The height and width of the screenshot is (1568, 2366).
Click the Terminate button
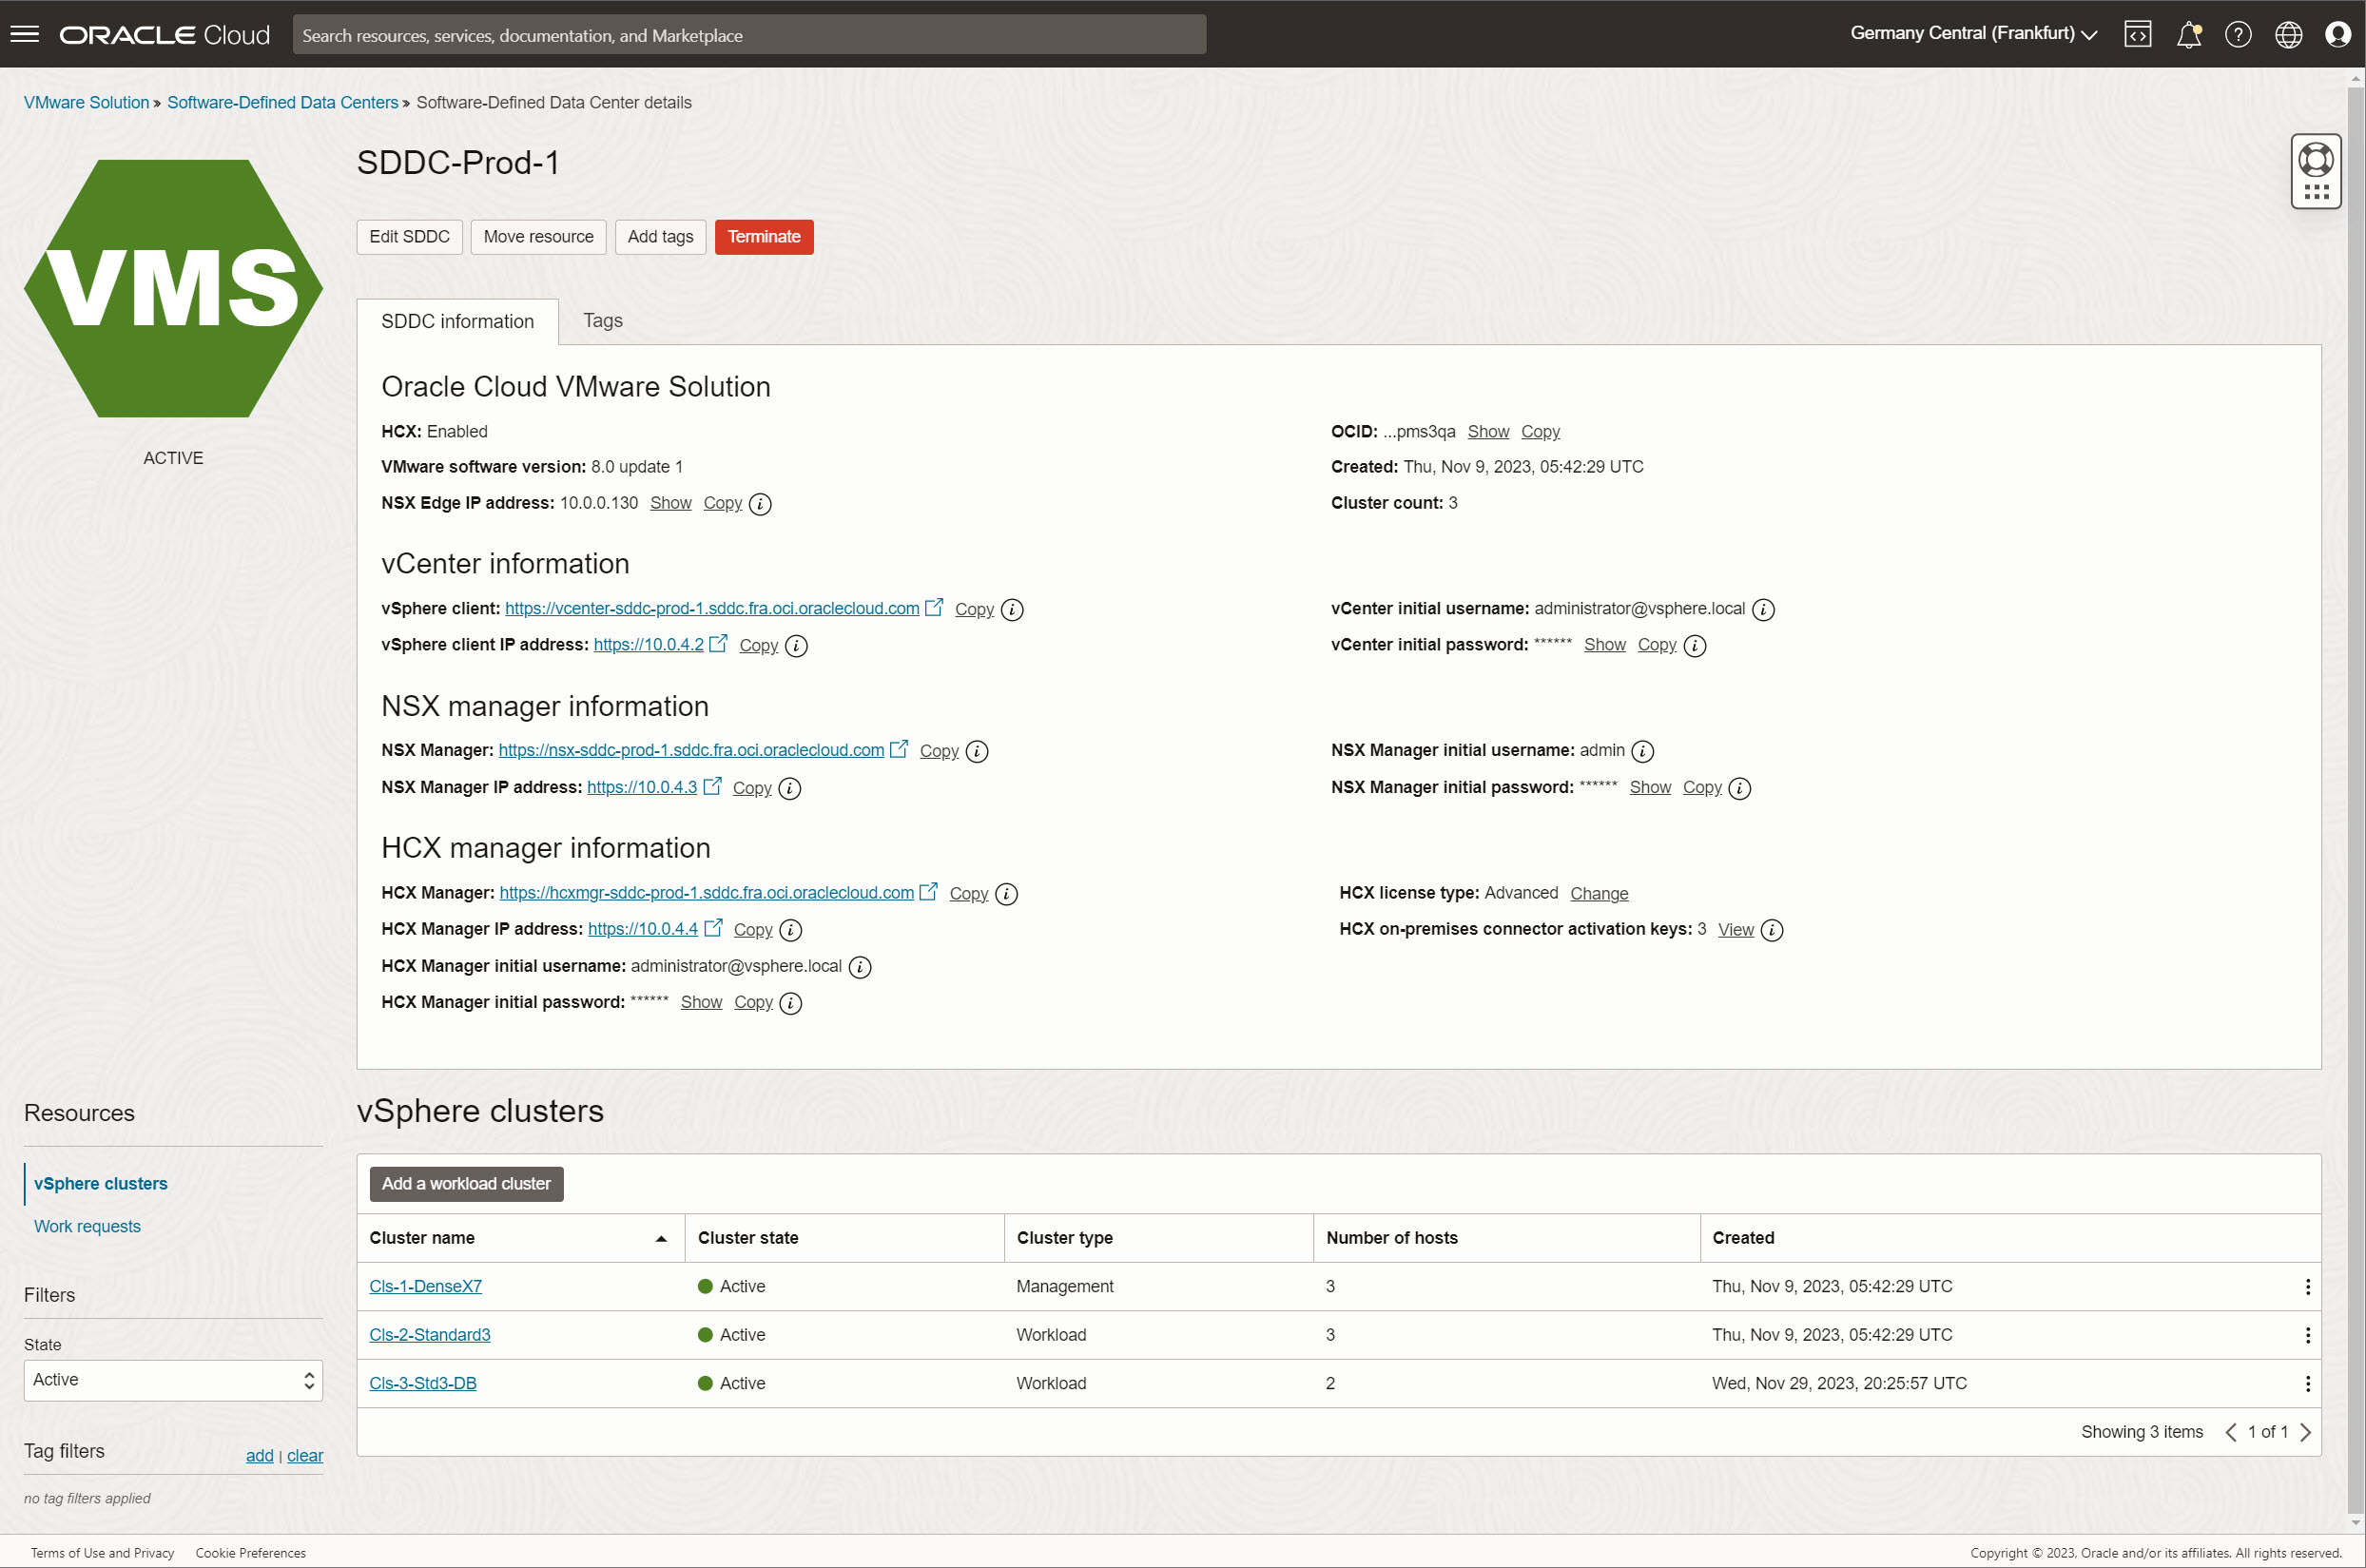point(763,236)
